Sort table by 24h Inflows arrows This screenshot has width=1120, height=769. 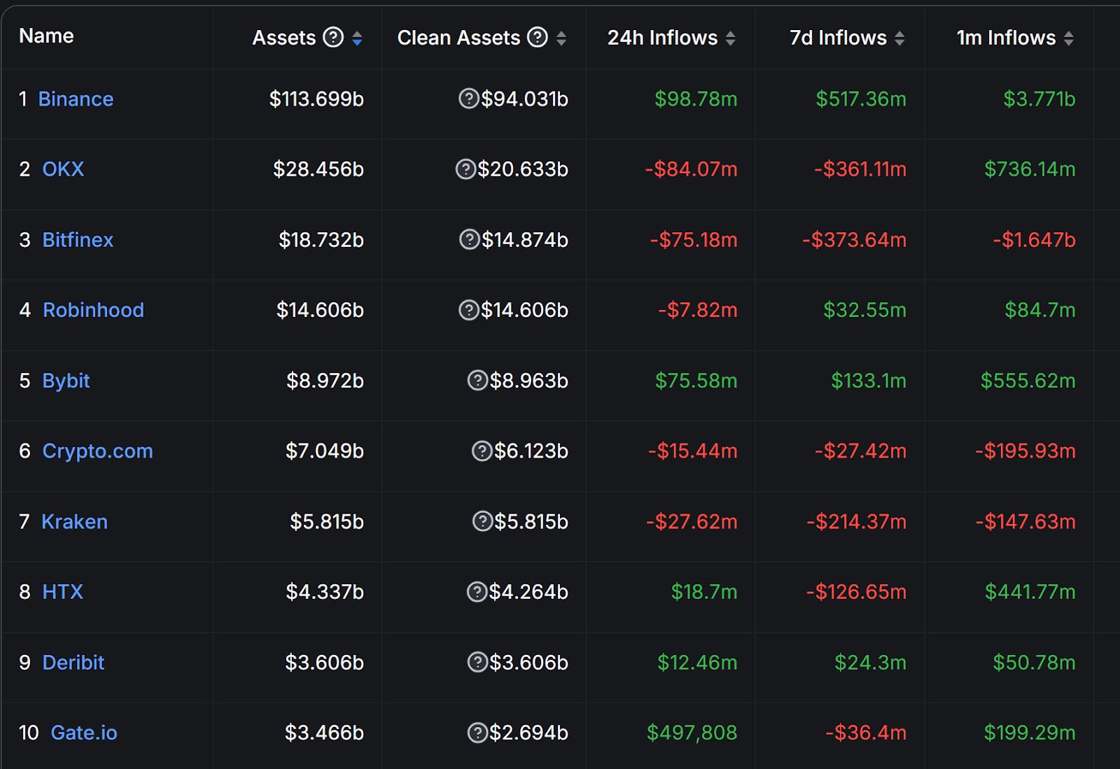pyautogui.click(x=730, y=38)
